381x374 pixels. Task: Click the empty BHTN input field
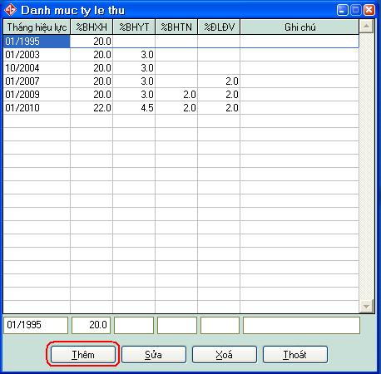point(177,325)
